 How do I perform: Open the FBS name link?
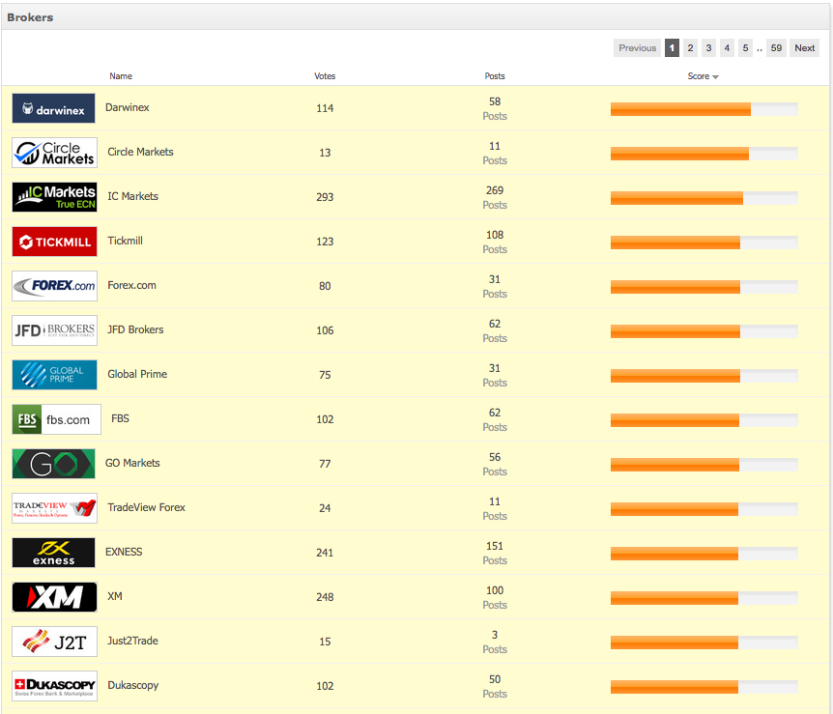click(x=120, y=418)
